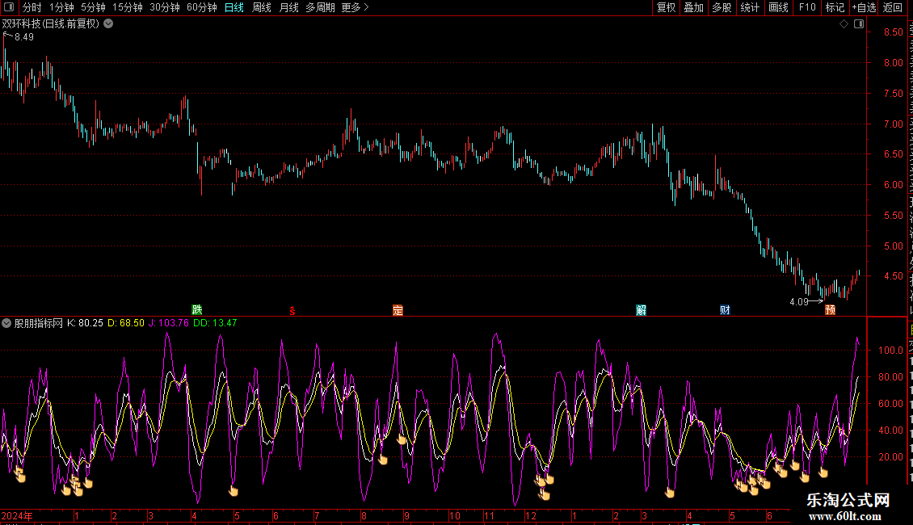Click the diamond marker icon above chart
Viewport: 913px width, 525px height.
coord(844,23)
